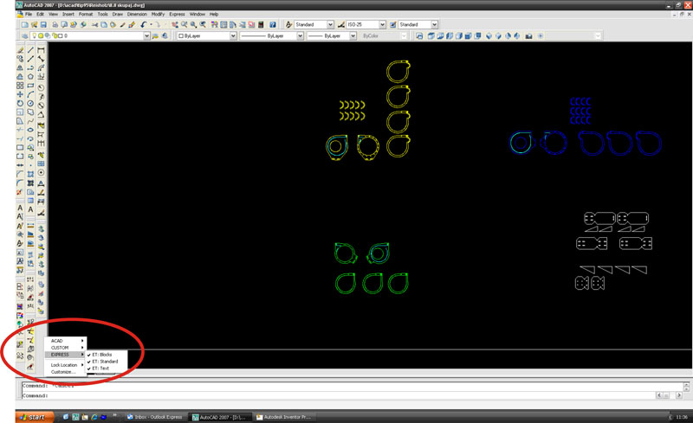Open the Help question mark icon
Viewport: 693px width, 423px height.
click(x=273, y=25)
